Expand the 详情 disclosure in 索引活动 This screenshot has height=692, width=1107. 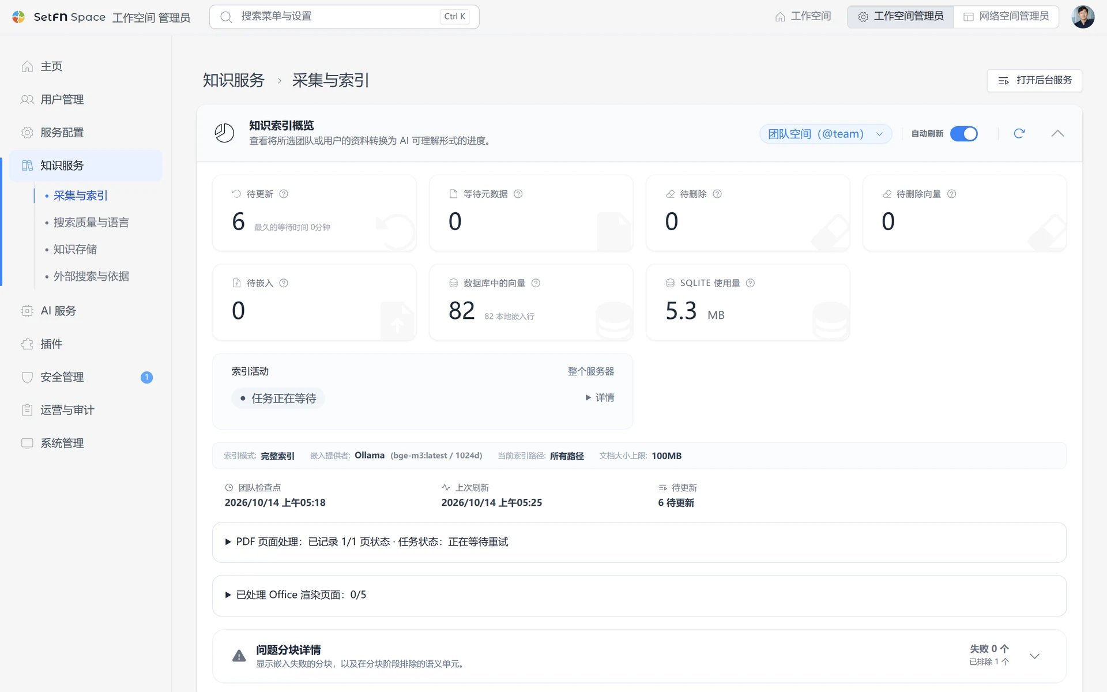coord(600,398)
